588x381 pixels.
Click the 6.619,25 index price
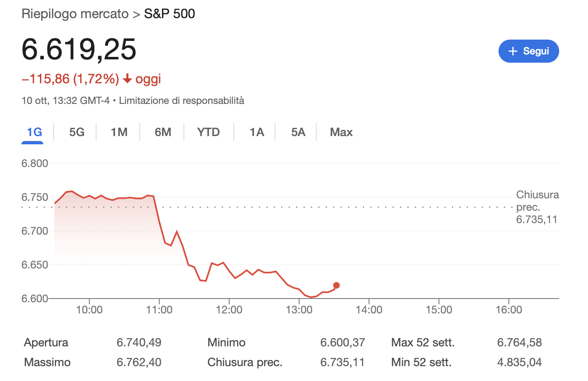click(79, 49)
